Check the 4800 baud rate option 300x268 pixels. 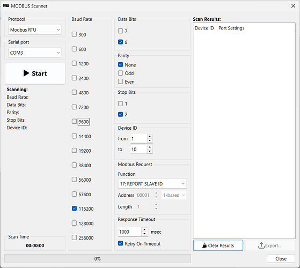74,92
